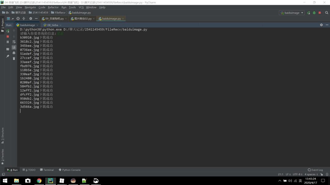Open the UTF-8 encoding selector

297,174
